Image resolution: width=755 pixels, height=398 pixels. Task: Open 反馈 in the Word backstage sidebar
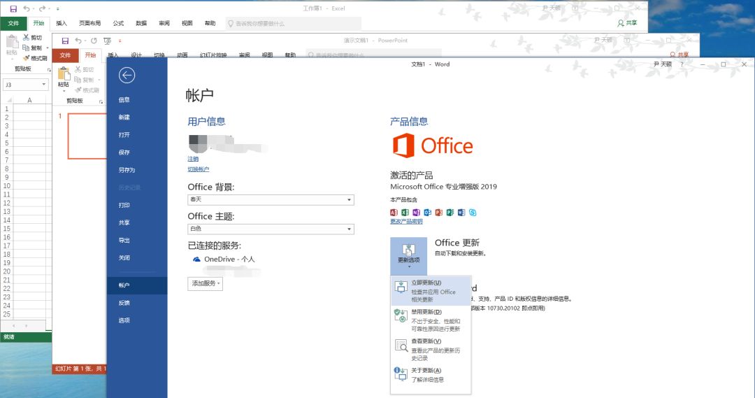click(137, 303)
